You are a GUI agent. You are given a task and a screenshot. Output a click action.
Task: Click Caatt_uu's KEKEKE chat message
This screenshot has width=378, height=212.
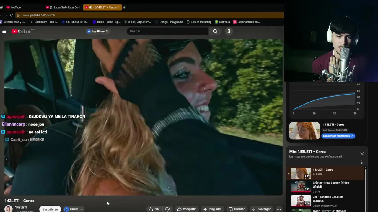(x=25, y=140)
